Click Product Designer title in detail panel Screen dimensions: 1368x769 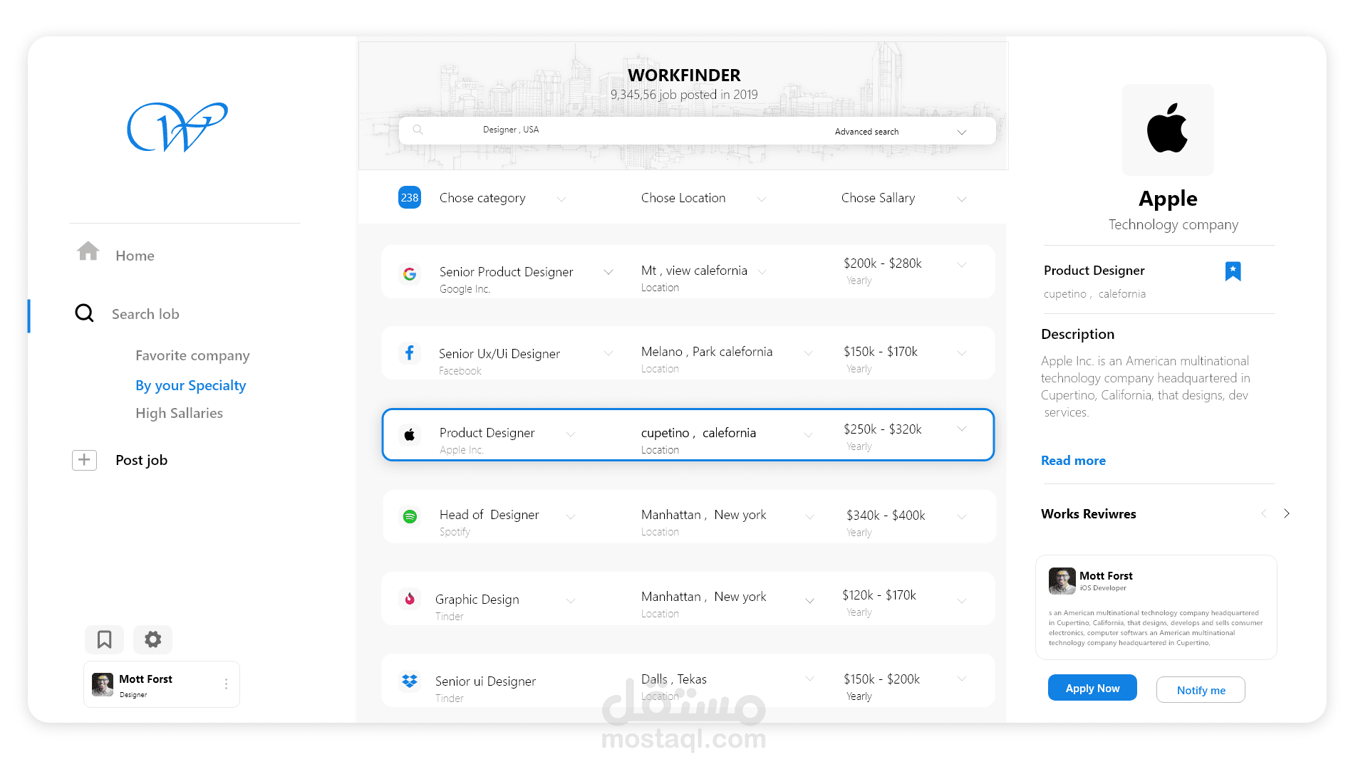[x=1094, y=271]
